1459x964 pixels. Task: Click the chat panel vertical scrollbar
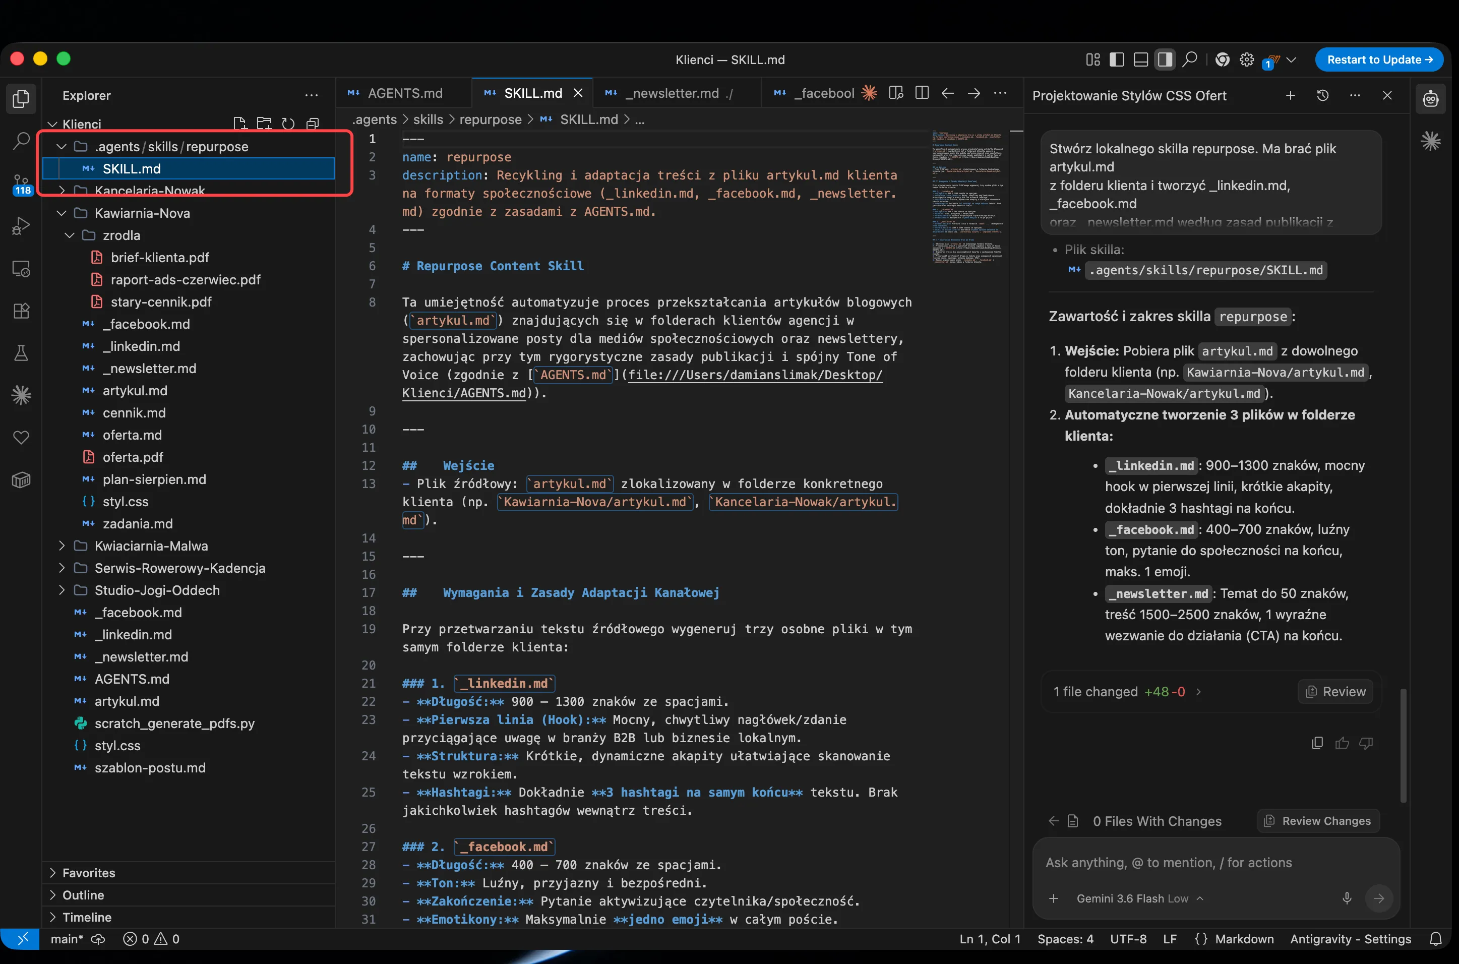(x=1403, y=745)
